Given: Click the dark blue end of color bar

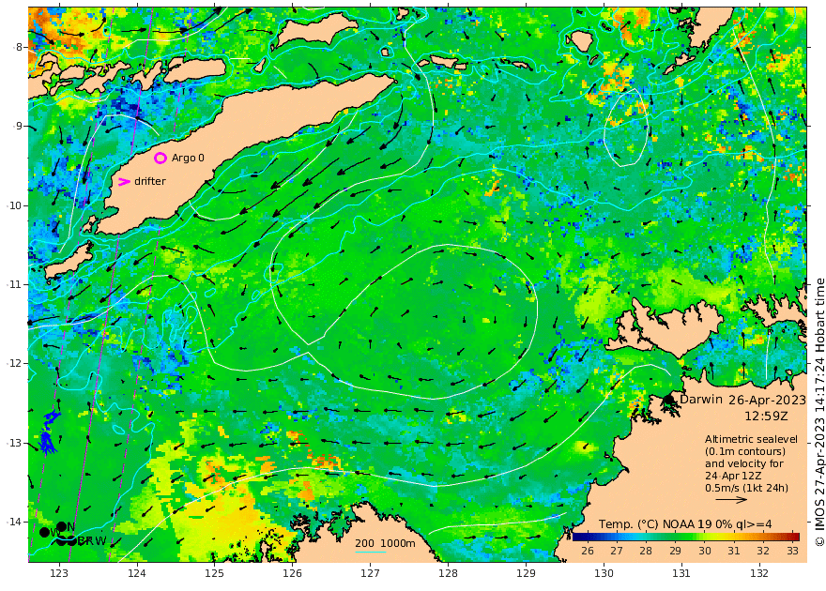Looking at the screenshot, I should coord(576,537).
